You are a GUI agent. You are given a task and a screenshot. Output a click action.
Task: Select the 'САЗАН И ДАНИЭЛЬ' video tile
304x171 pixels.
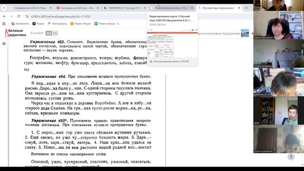[x=279, y=139]
